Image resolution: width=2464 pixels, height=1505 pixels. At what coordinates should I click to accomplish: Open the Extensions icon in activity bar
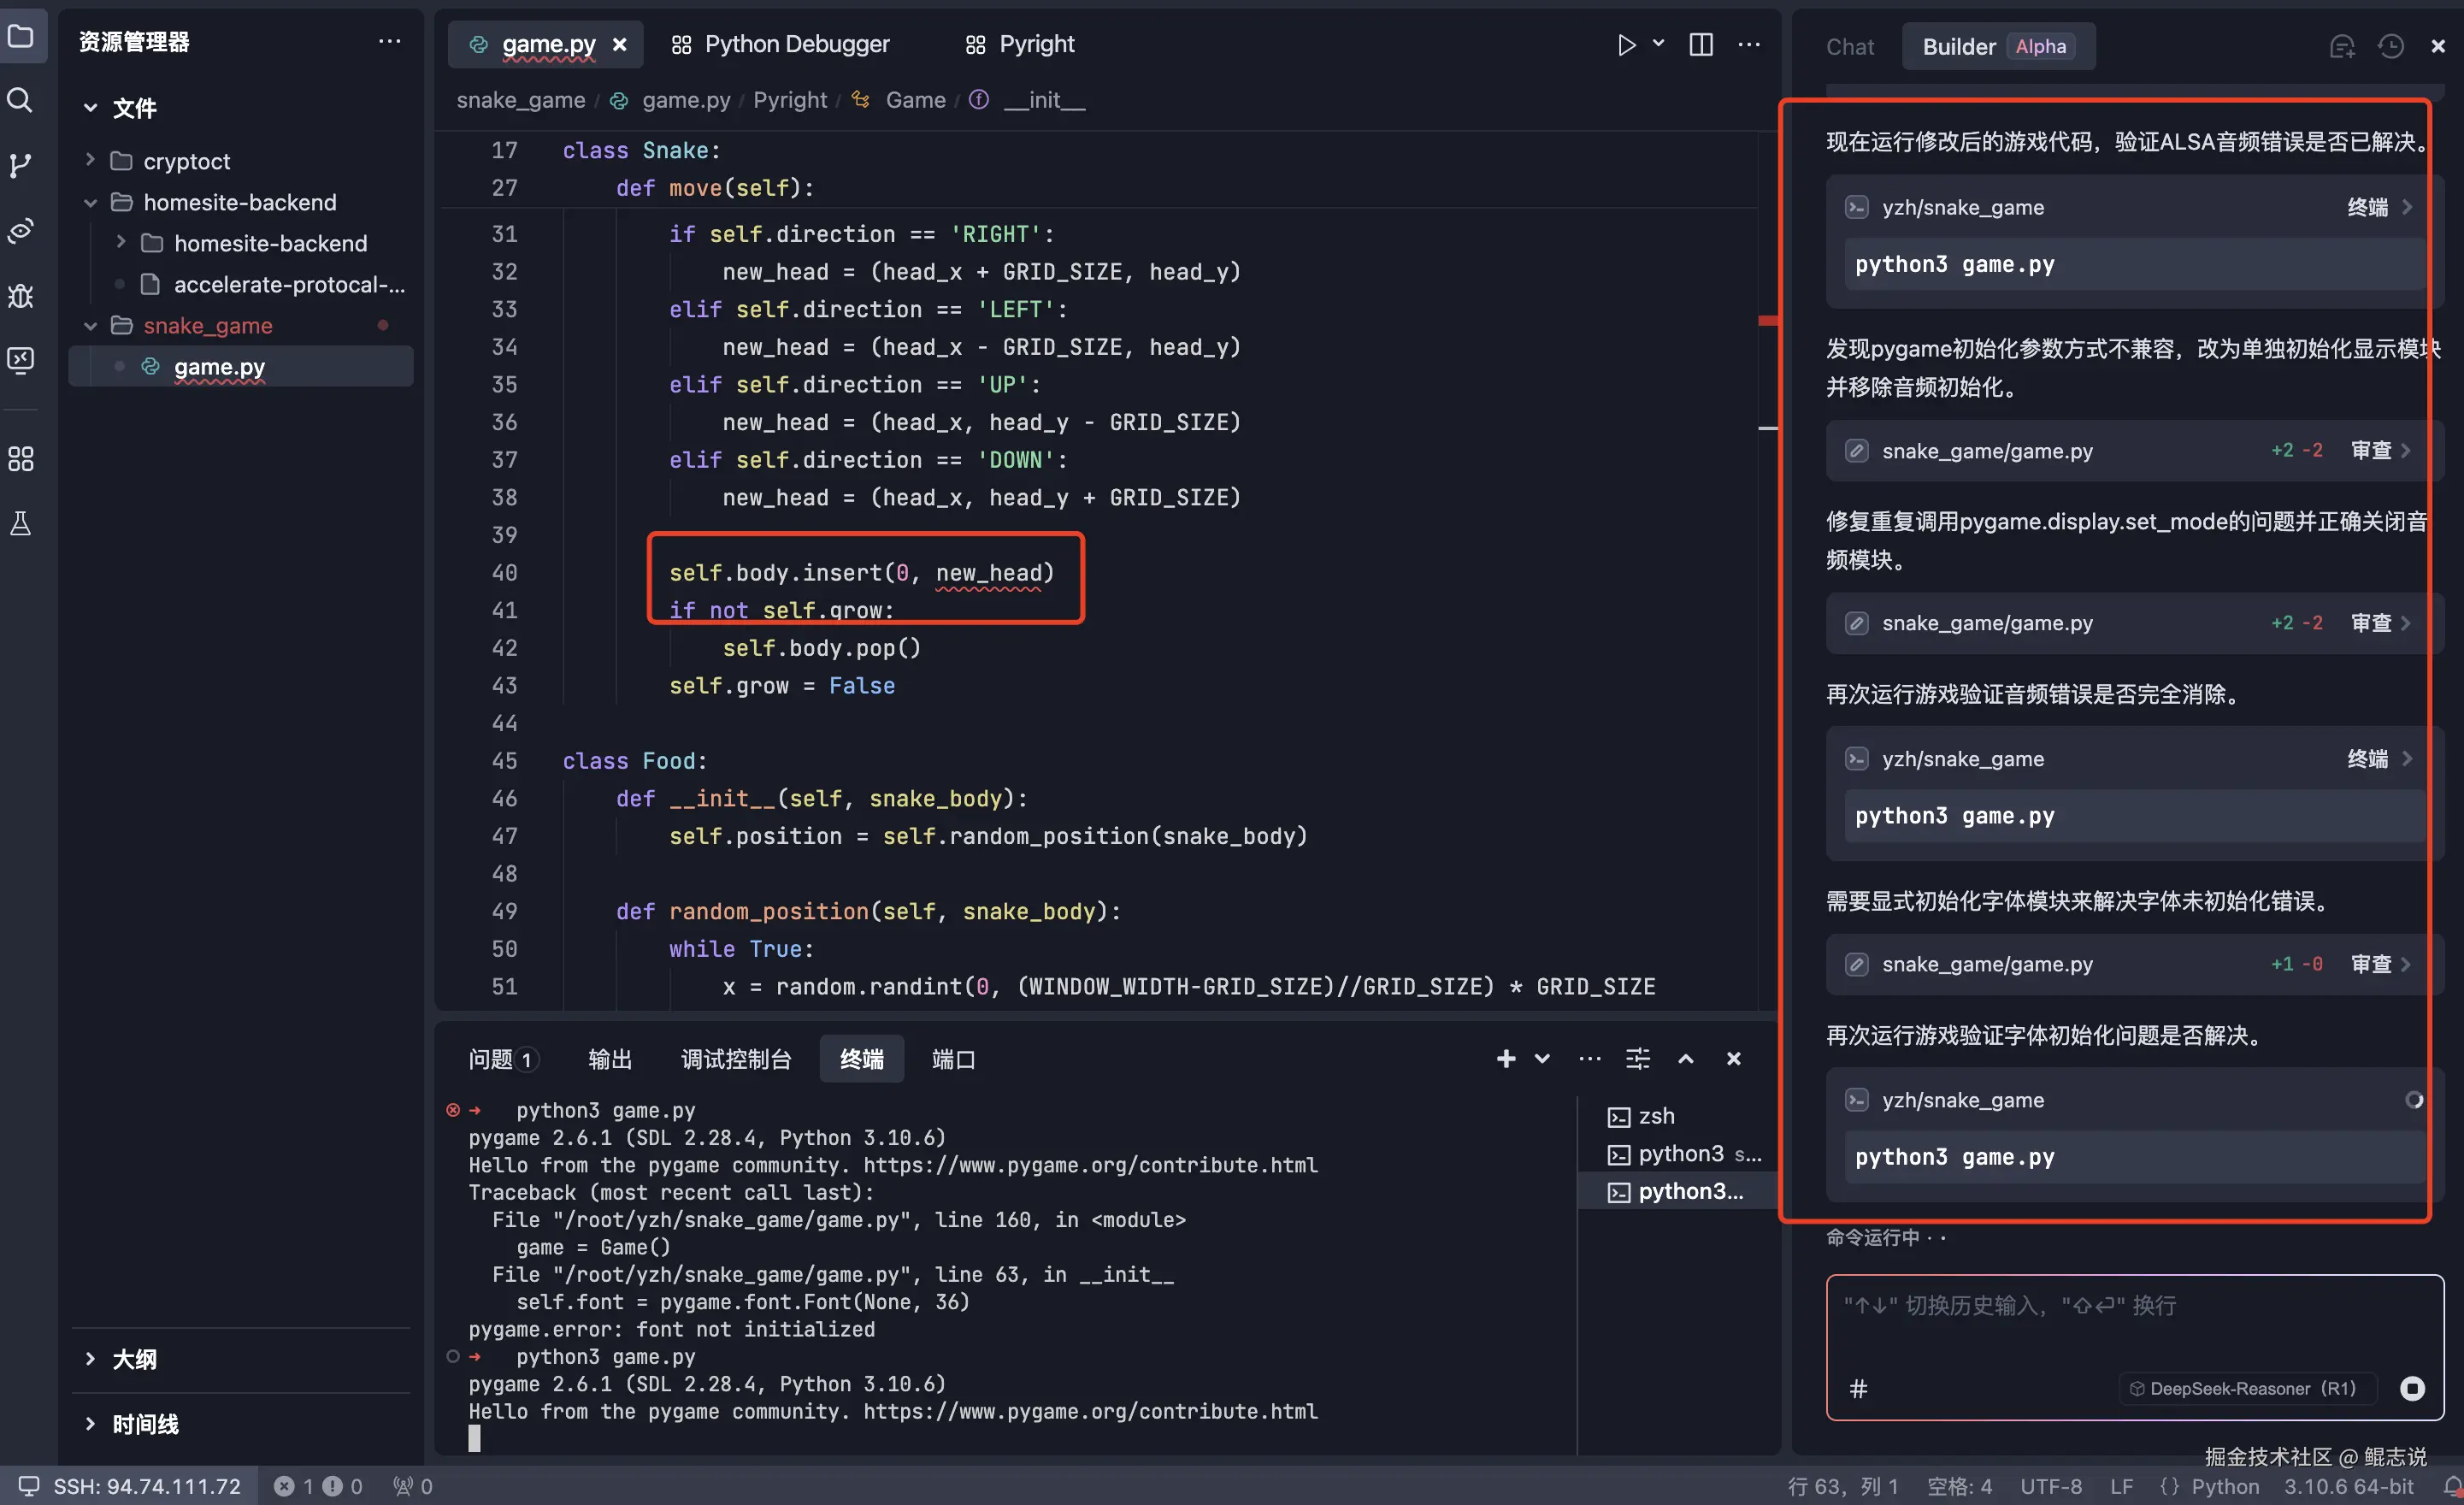coord(20,459)
